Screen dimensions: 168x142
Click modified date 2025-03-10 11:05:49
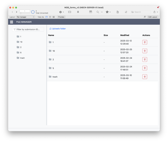coord(126,77)
